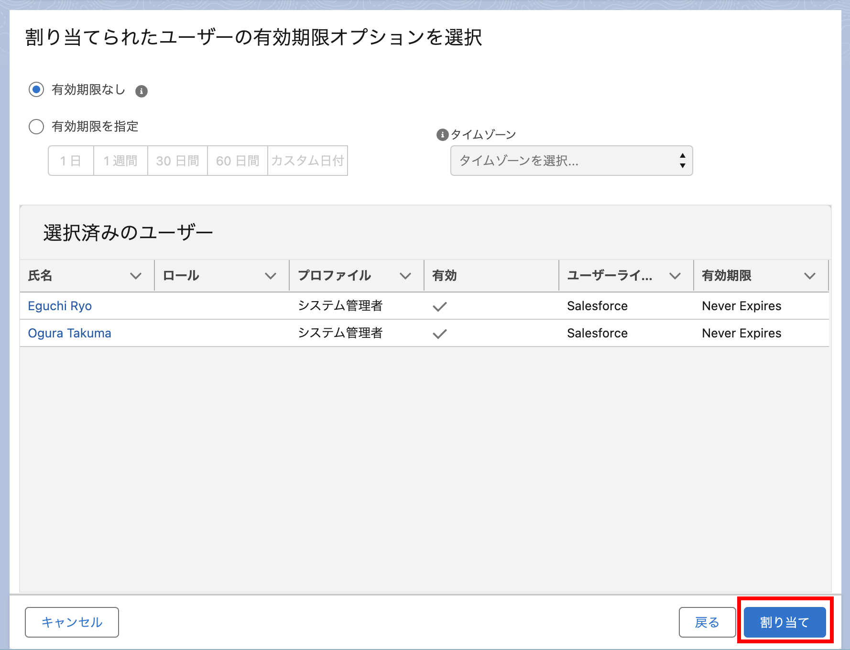Image resolution: width=850 pixels, height=650 pixels.
Task: Open the Eguchi Ryo user link
Action: pos(60,306)
